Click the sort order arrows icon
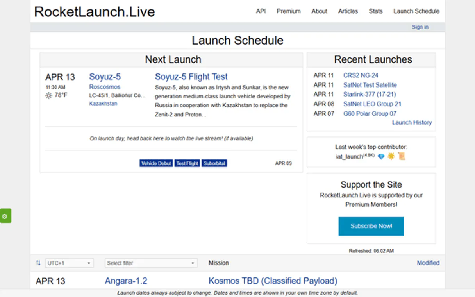Screen dimensions: 475x297 (38, 263)
